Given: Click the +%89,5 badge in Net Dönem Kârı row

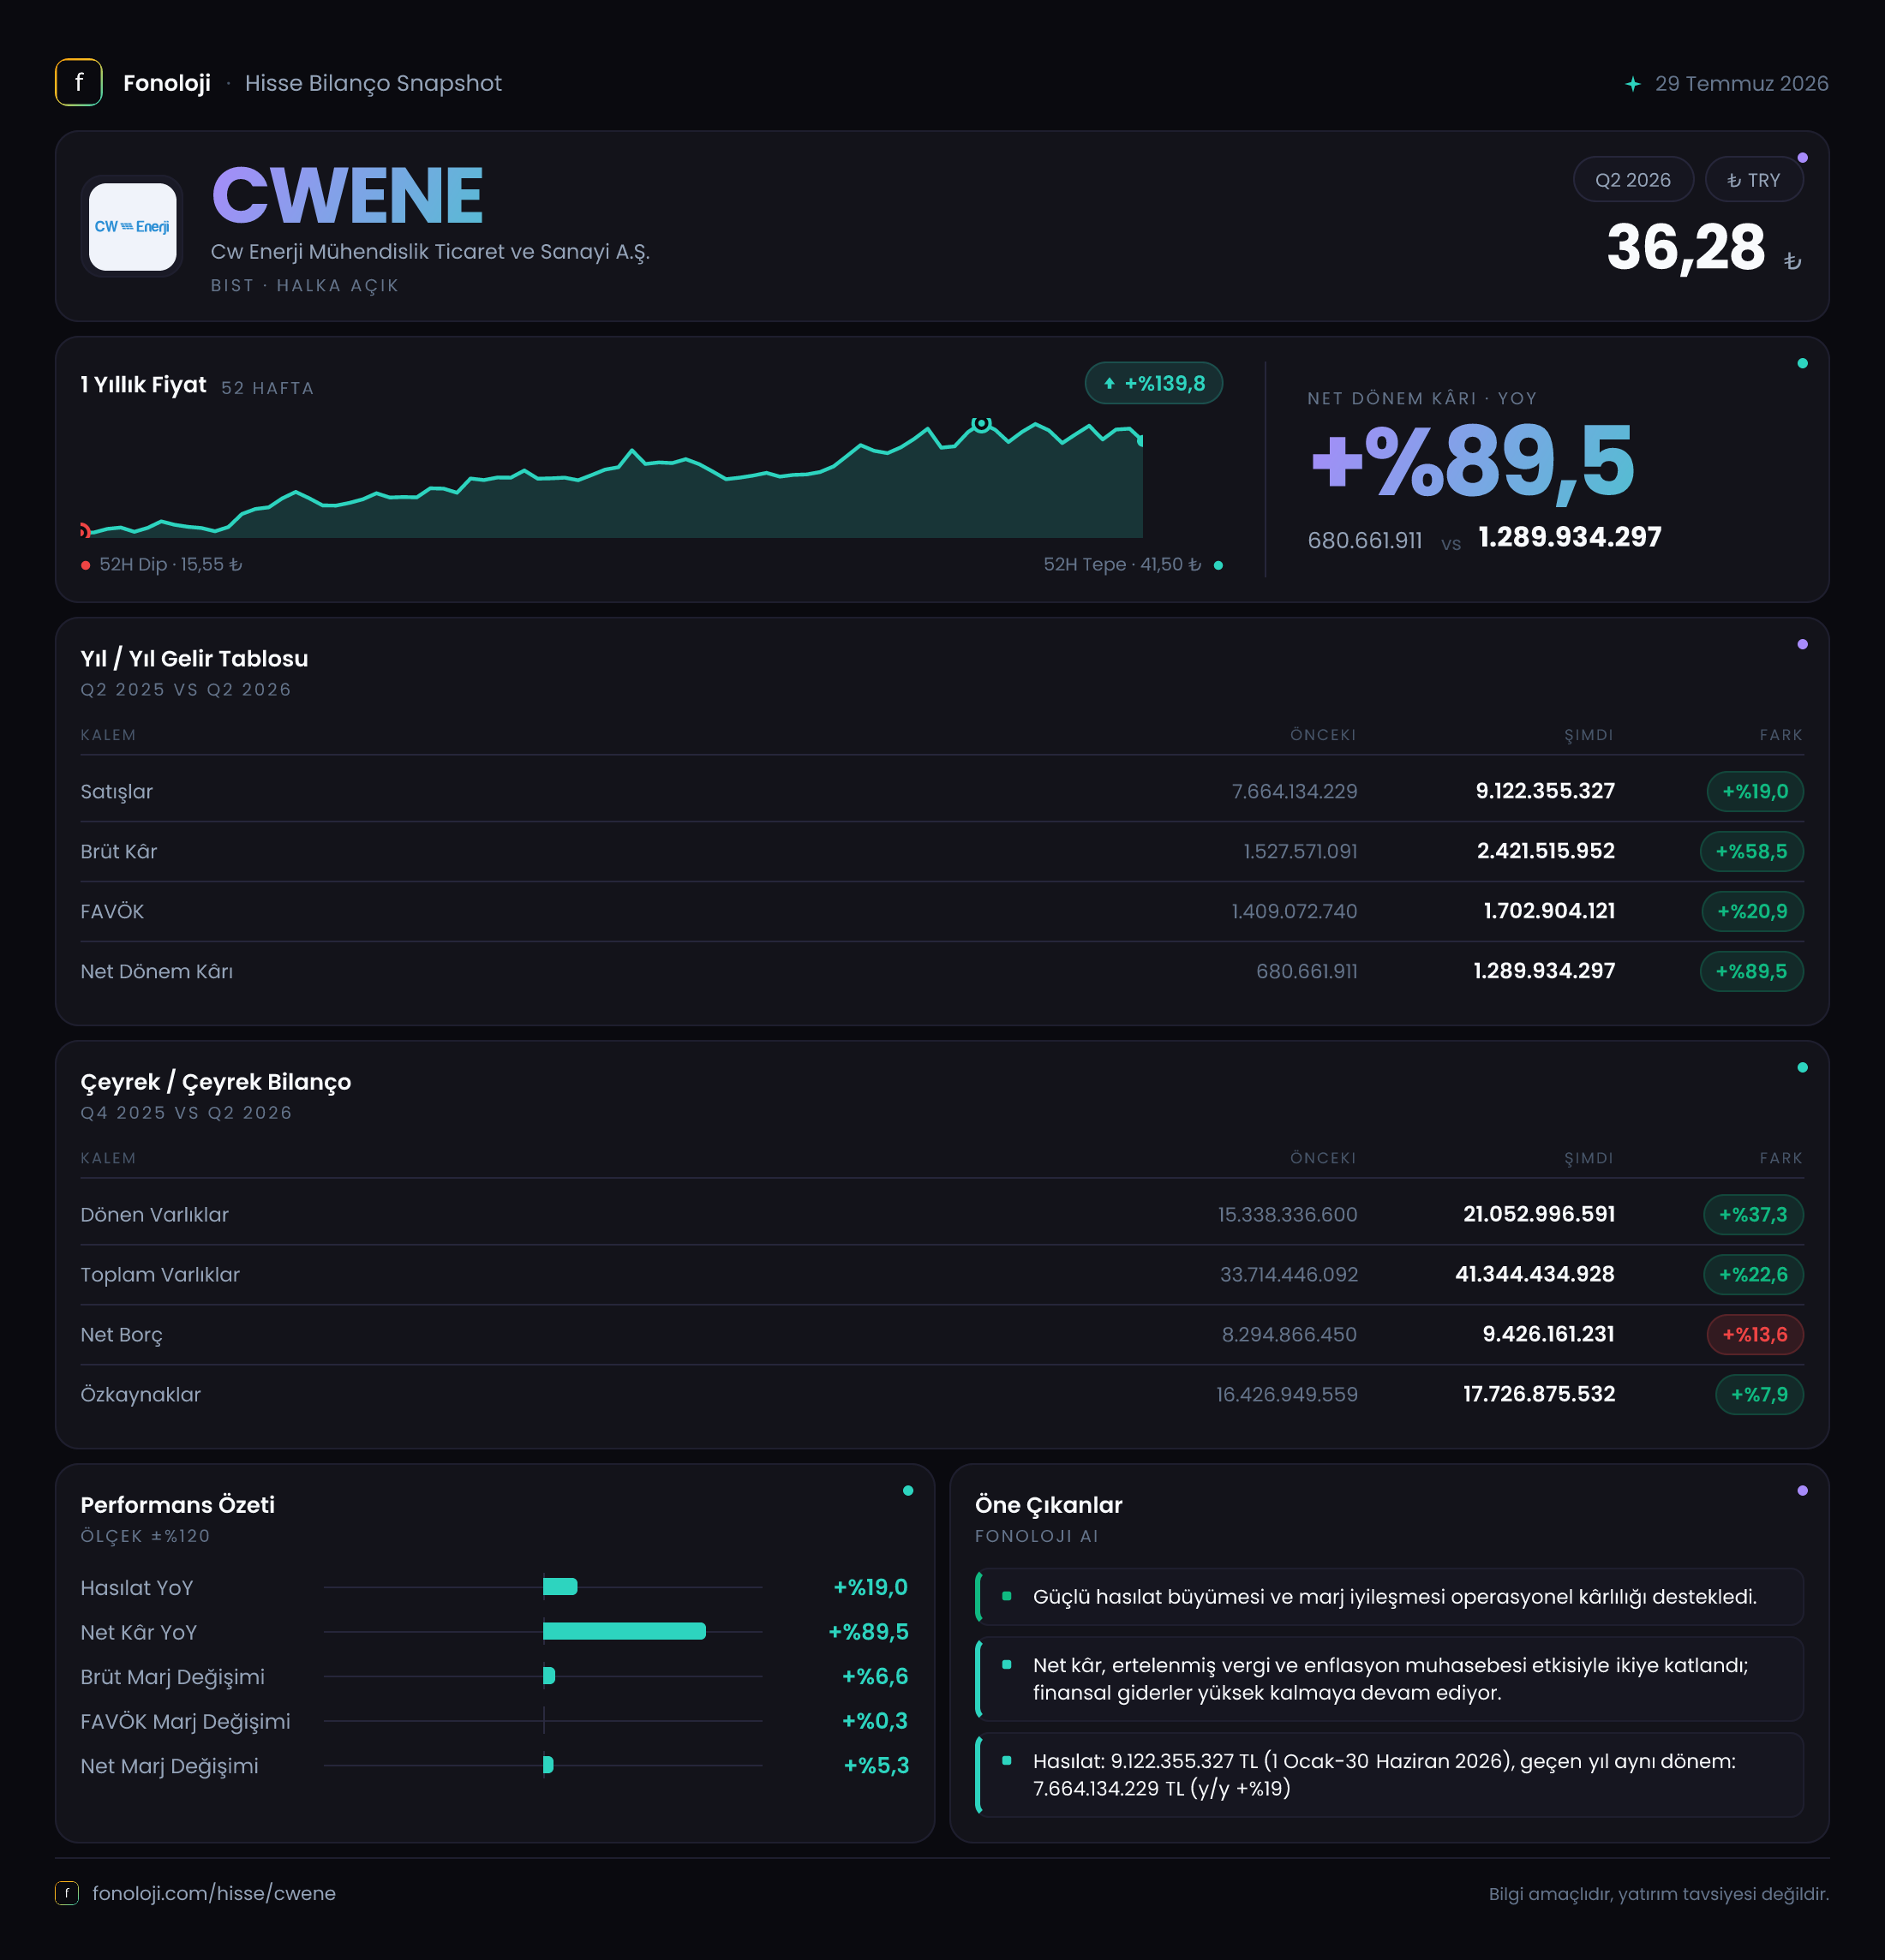Looking at the screenshot, I should coord(1752,971).
